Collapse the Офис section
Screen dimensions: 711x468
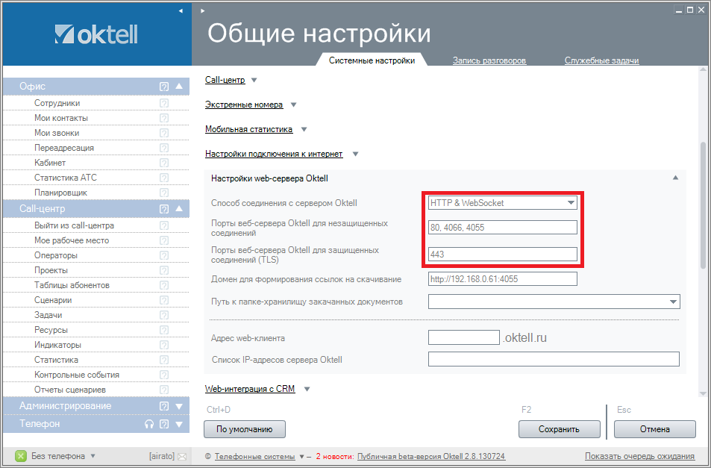click(x=179, y=86)
